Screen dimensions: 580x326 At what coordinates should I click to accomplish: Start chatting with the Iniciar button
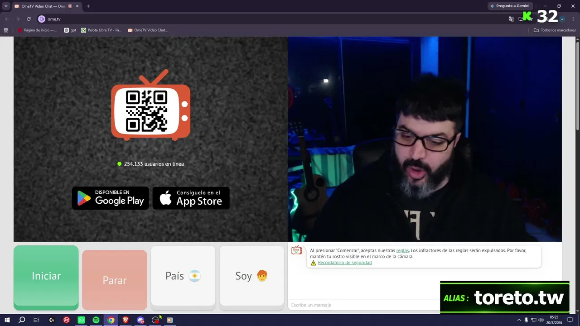(x=46, y=277)
